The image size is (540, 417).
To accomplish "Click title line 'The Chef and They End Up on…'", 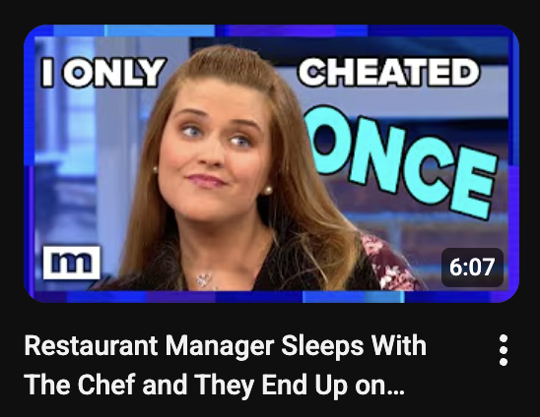I will coord(214,385).
